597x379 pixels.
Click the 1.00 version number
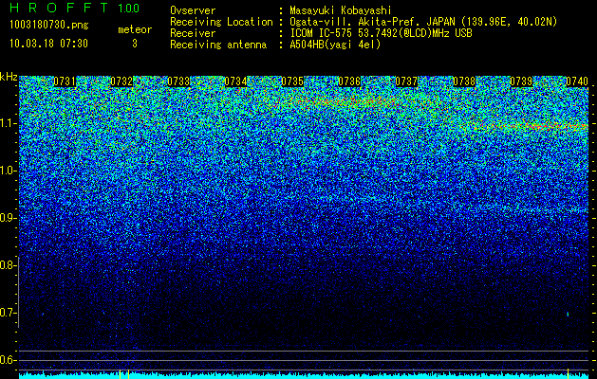[x=129, y=8]
